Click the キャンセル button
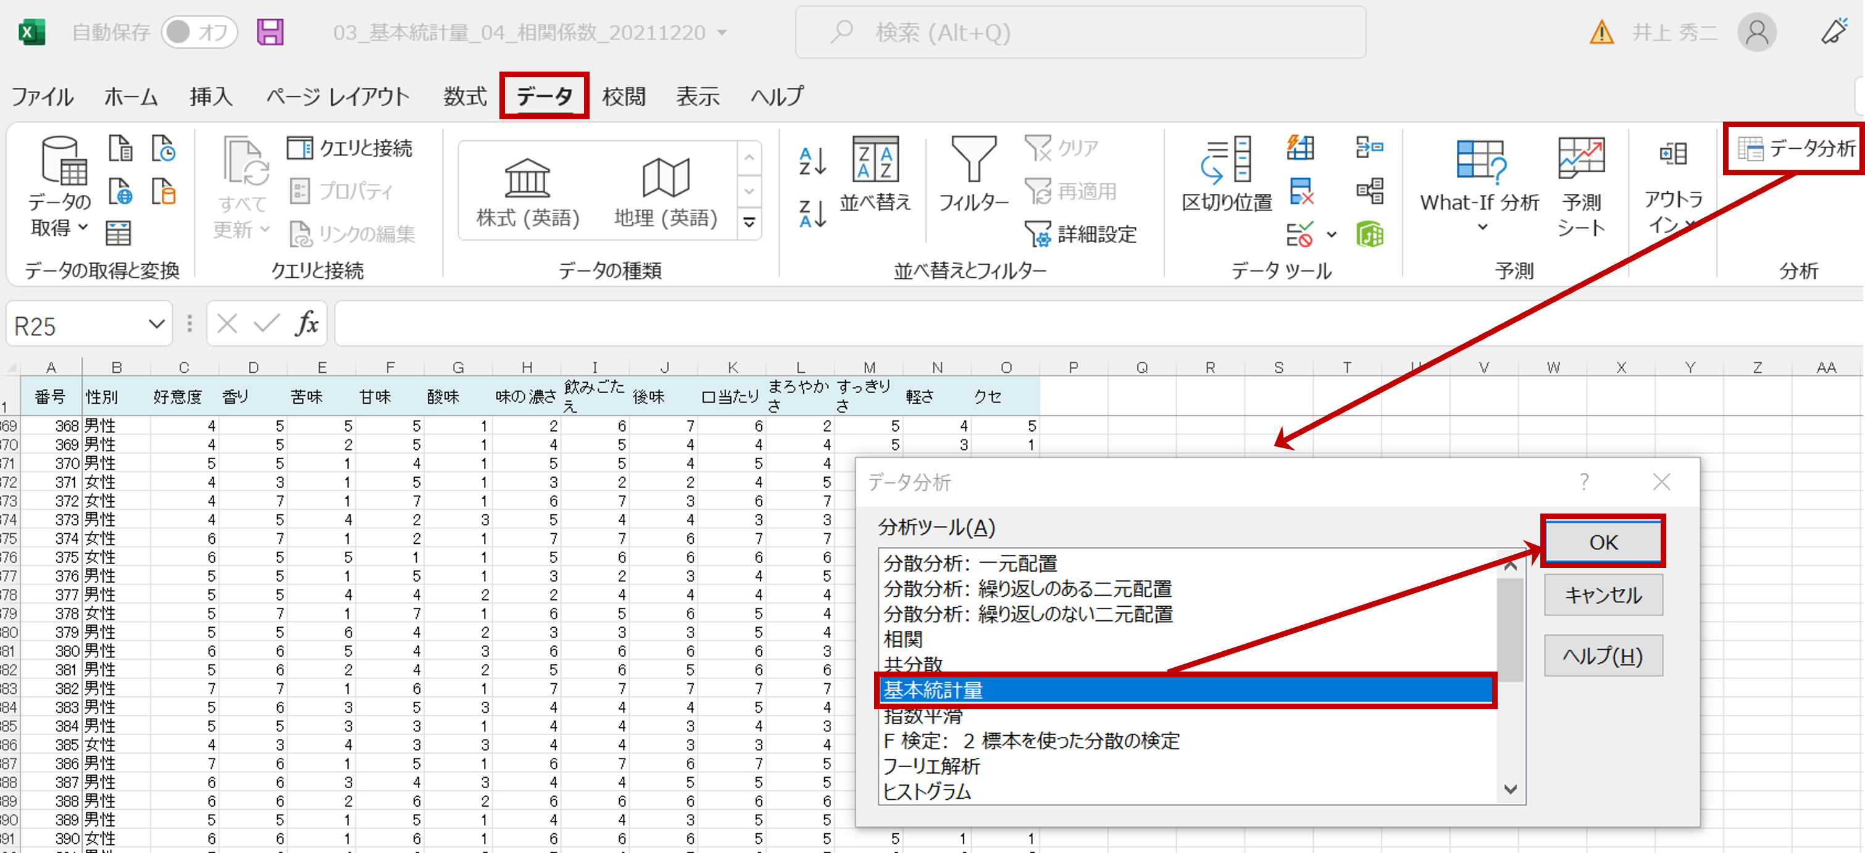The height and width of the screenshot is (853, 1865). click(x=1602, y=595)
